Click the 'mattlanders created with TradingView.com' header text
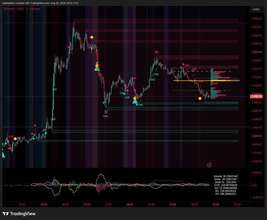The width and height of the screenshot is (267, 220). (x=26, y=3)
